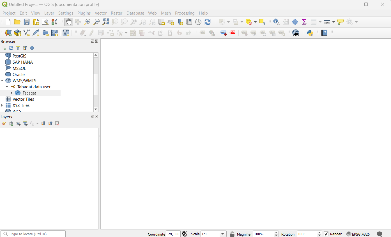Open the Python Console
This screenshot has width=391, height=237.
point(310,33)
